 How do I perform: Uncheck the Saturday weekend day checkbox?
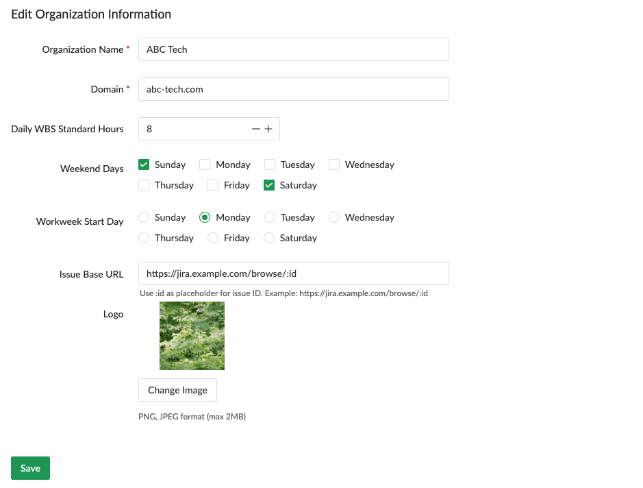click(269, 185)
